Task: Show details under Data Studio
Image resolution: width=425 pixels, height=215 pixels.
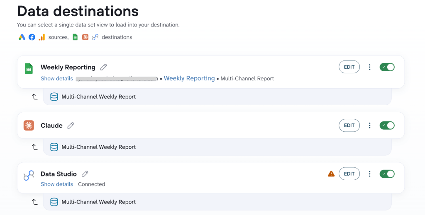Action: click(x=57, y=184)
